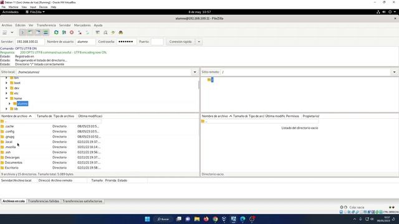Open GNOME Actividades overview
Image resolution: width=399 pixels, height=224 pixels.
tap(11, 12)
